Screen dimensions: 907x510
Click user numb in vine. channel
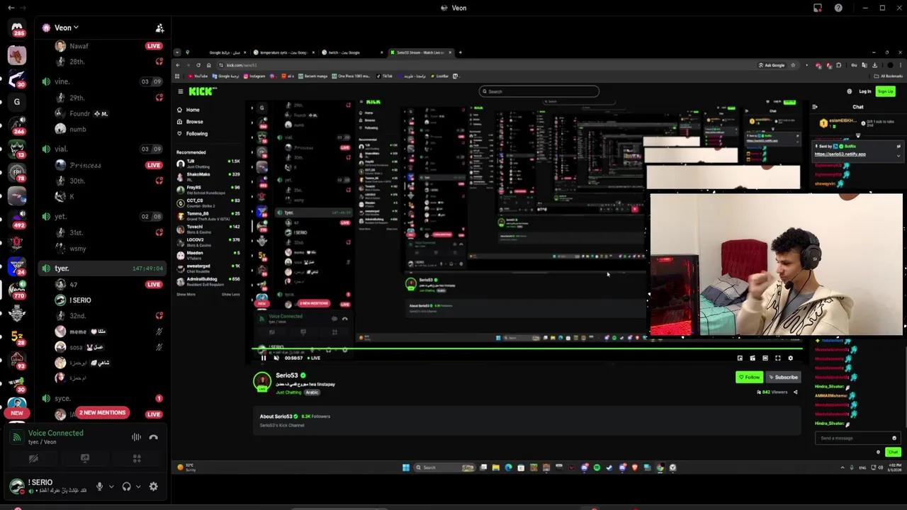coord(77,129)
